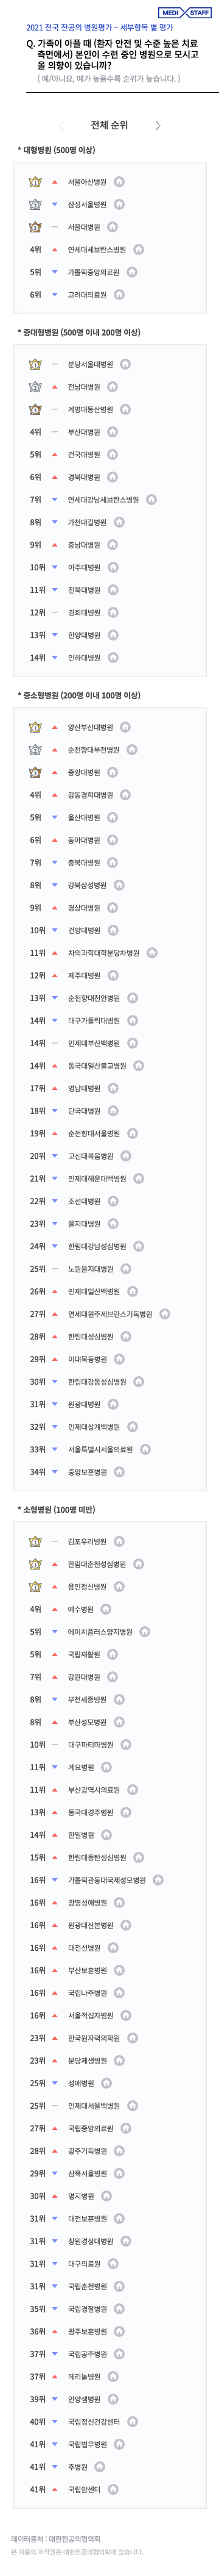
Task: Click the home icon beside 연세대세브란스병원
Action: [139, 250]
